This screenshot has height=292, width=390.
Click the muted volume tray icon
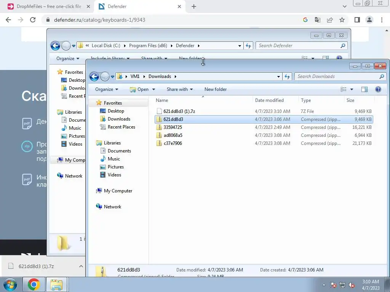pos(352,285)
